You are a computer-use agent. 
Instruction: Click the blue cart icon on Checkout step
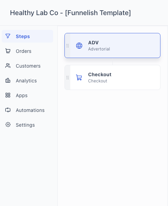click(79, 78)
